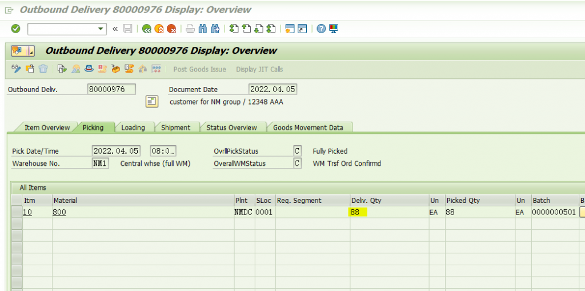Select the Picking tab

click(x=93, y=127)
